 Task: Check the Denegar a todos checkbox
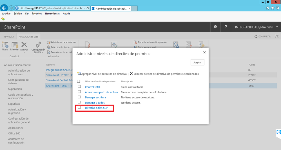click(79, 102)
